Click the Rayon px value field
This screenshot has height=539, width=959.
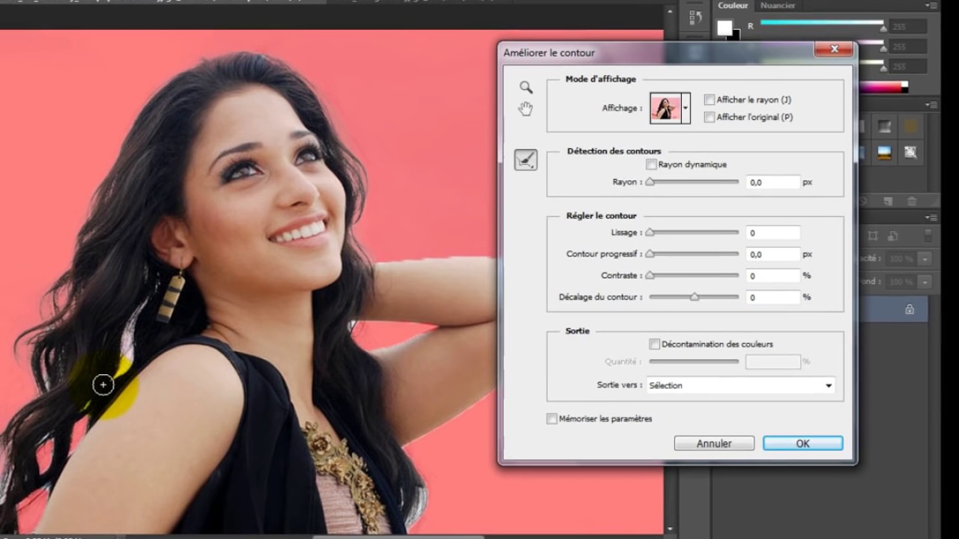click(x=773, y=183)
